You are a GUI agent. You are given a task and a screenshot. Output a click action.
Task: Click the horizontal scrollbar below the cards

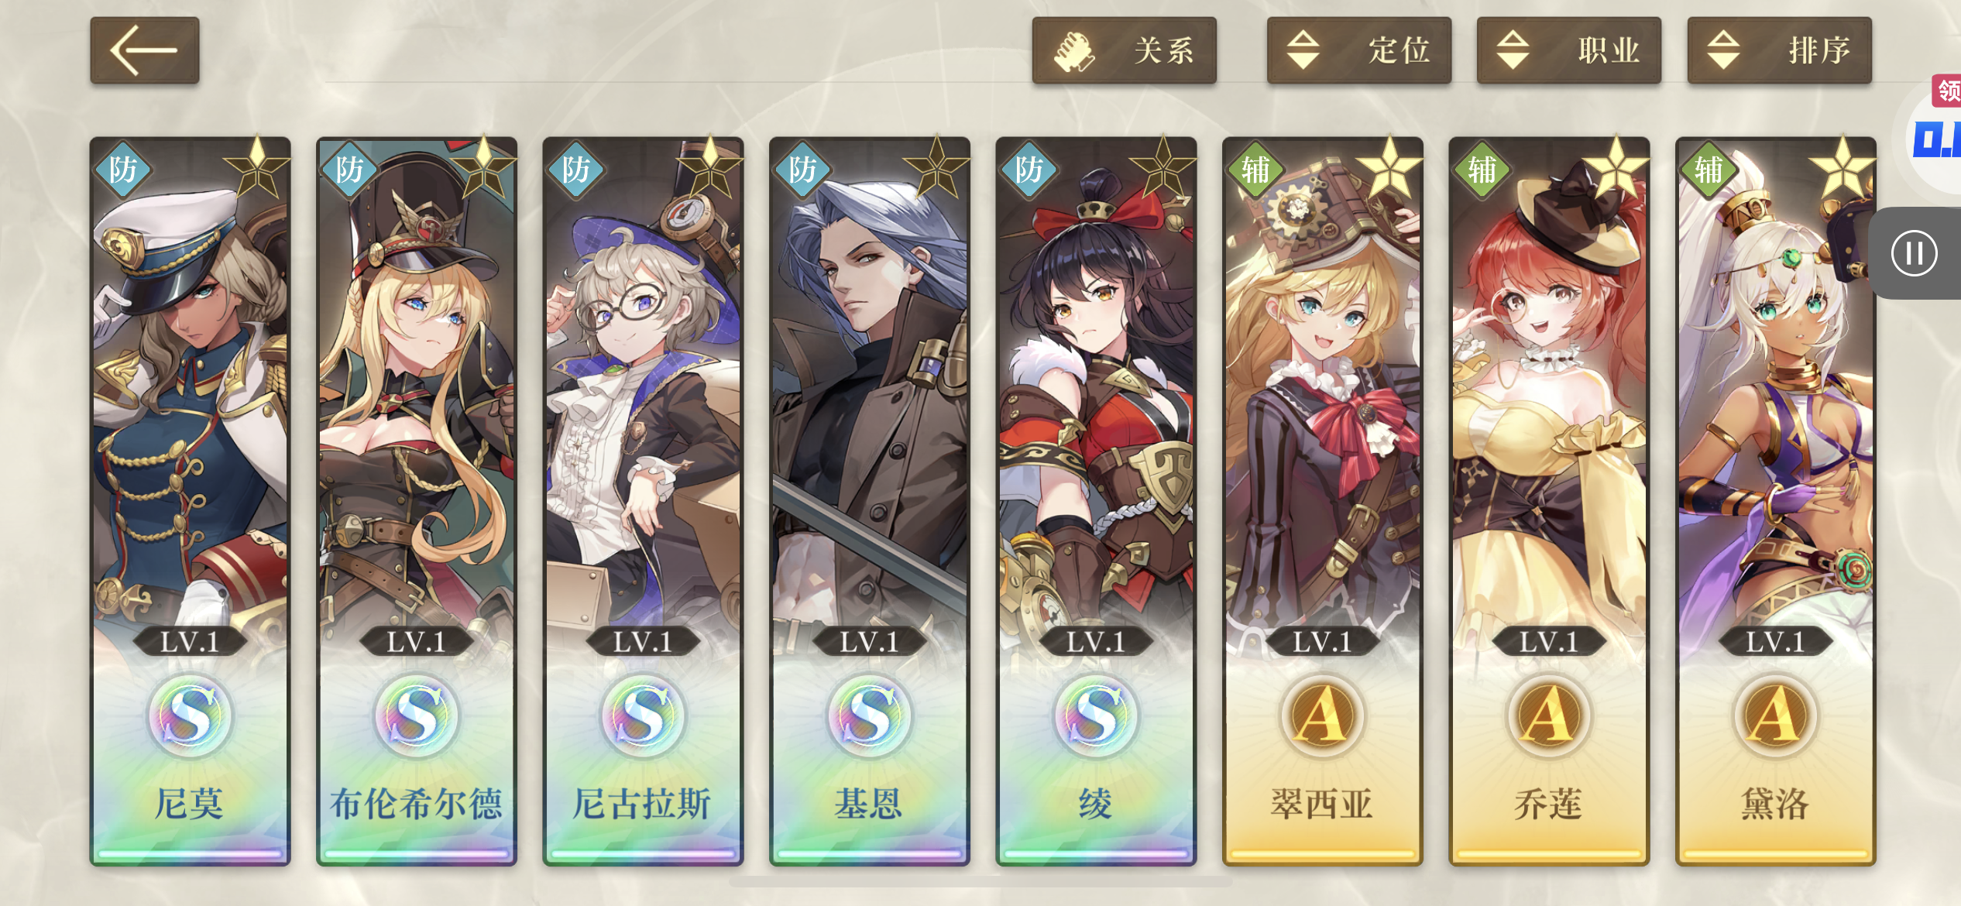click(x=981, y=882)
